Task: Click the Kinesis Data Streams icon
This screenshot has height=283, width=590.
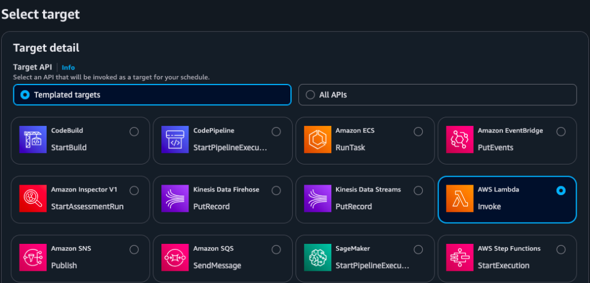Action: [x=318, y=198]
